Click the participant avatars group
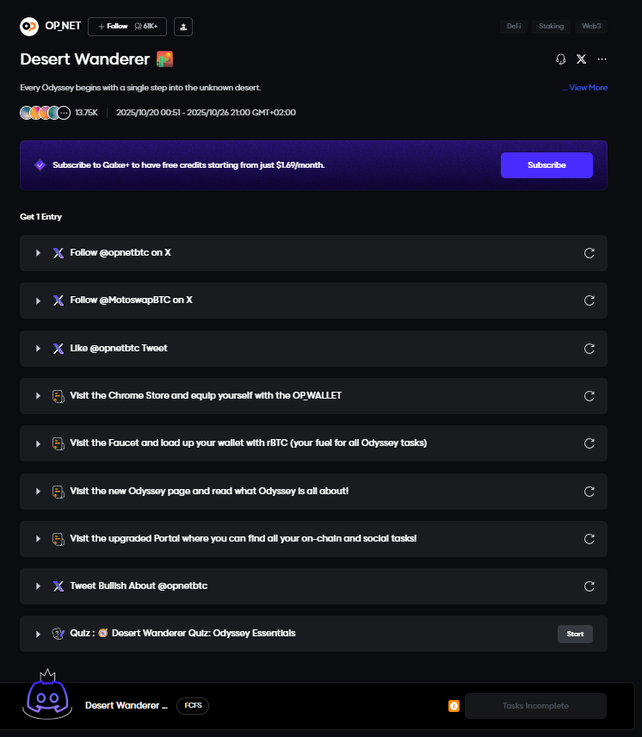This screenshot has height=737, width=642. (45, 113)
